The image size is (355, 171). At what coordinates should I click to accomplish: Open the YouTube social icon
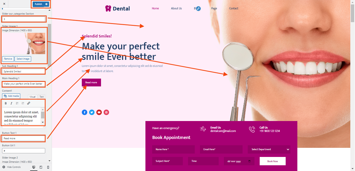[99, 112]
